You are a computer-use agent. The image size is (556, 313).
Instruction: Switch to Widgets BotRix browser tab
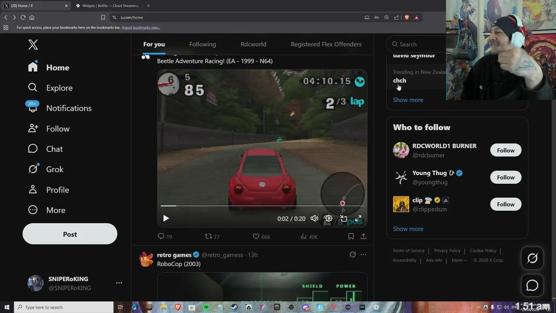point(107,6)
